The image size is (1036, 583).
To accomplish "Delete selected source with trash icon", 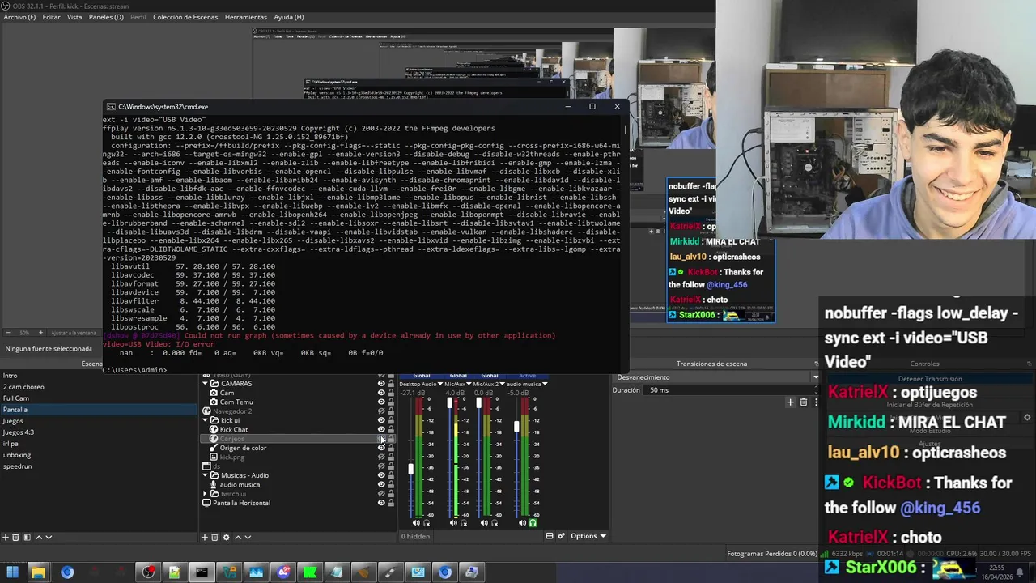I will [x=216, y=537].
